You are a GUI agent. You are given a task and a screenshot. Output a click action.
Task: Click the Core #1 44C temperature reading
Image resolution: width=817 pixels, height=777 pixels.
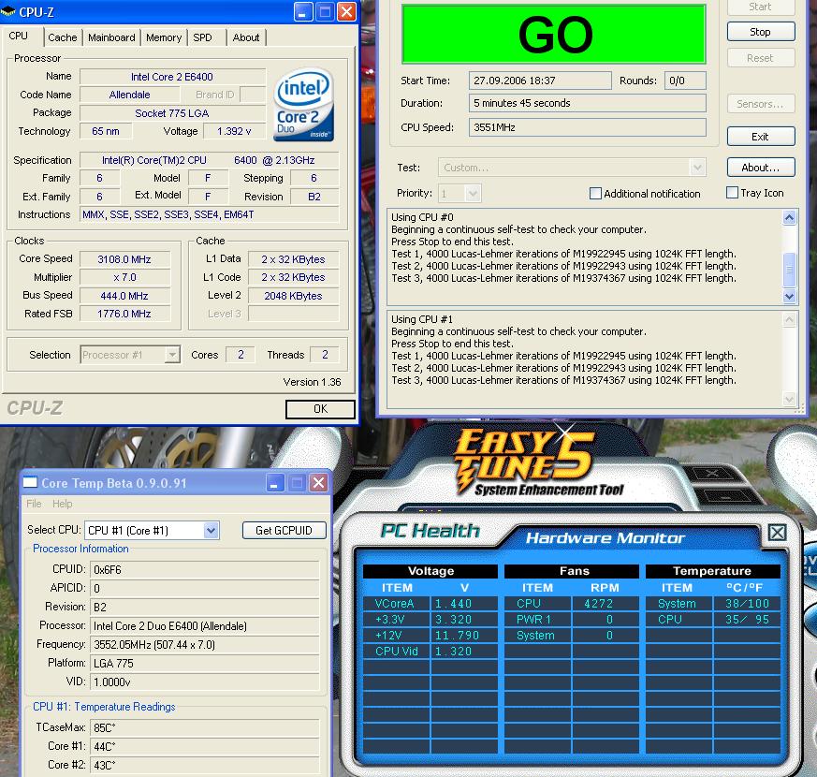[x=205, y=747]
